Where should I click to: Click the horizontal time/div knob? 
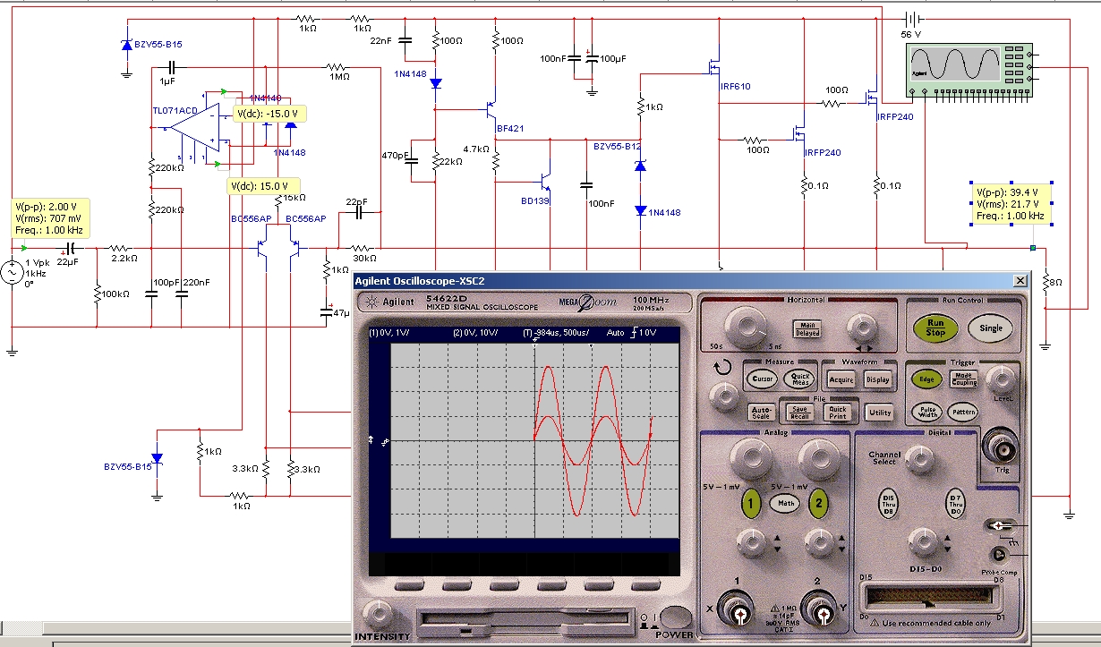[746, 328]
